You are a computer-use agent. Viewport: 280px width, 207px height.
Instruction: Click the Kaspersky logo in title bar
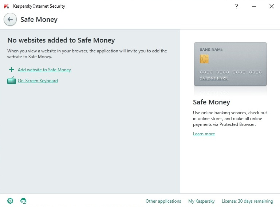(7, 6)
